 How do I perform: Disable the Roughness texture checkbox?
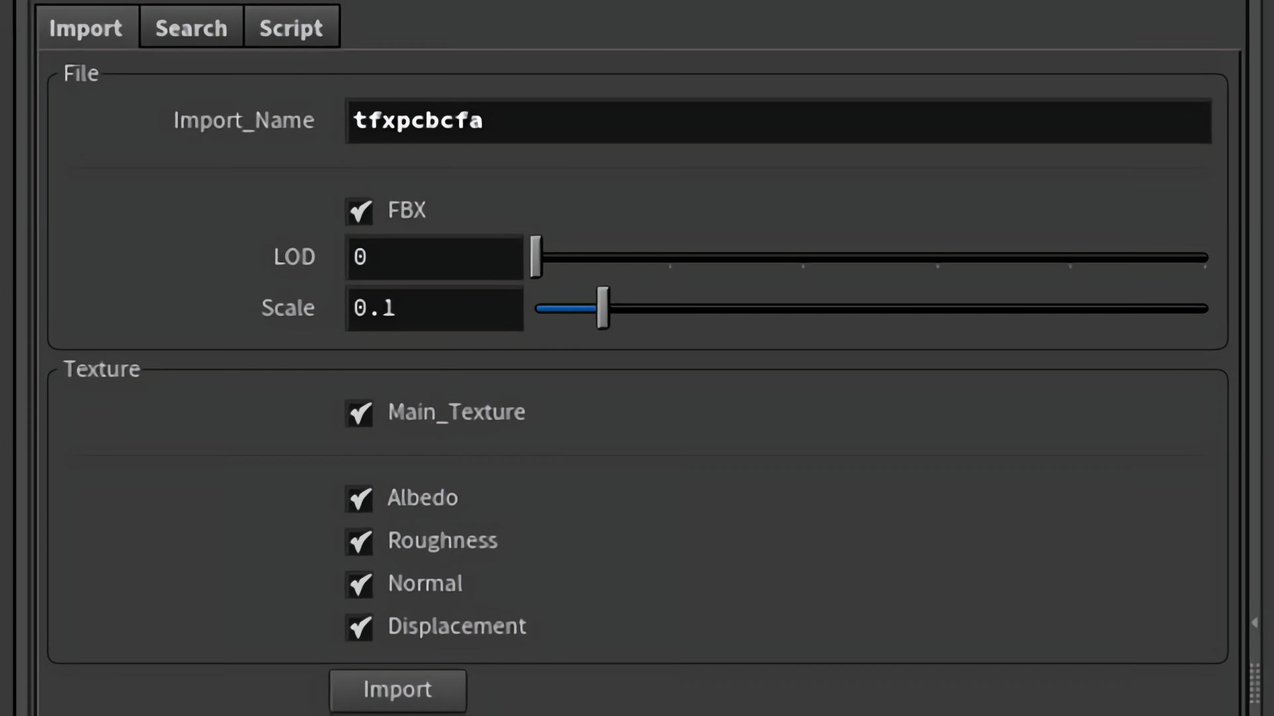(x=359, y=542)
